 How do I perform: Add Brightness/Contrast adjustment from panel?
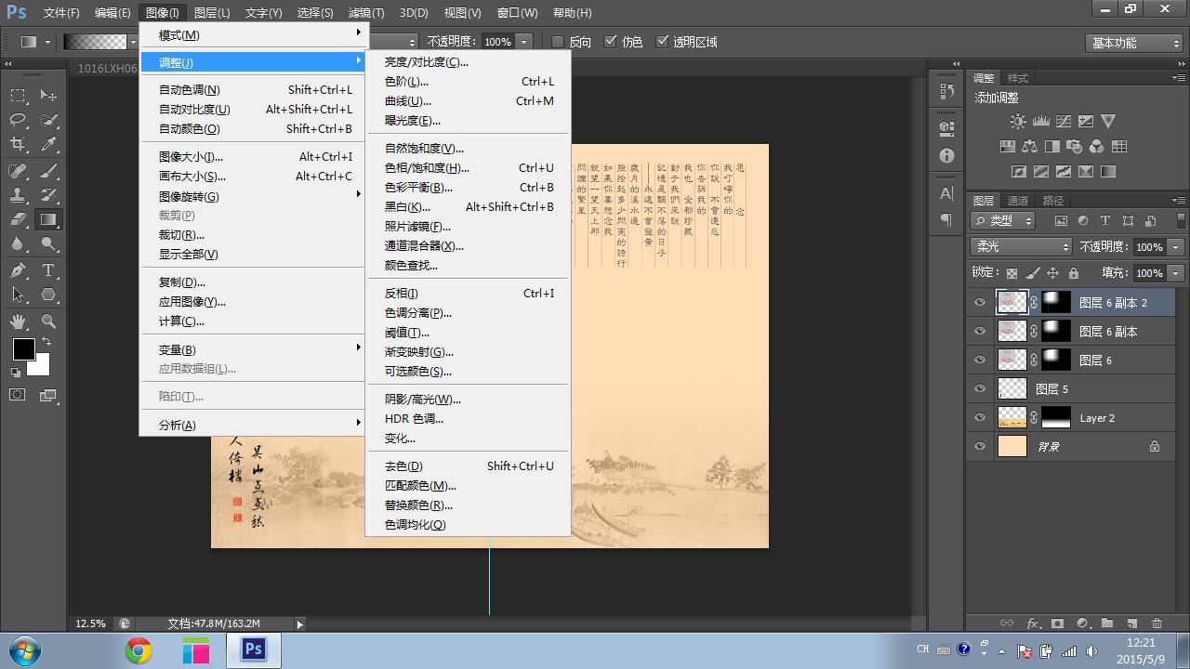1018,121
